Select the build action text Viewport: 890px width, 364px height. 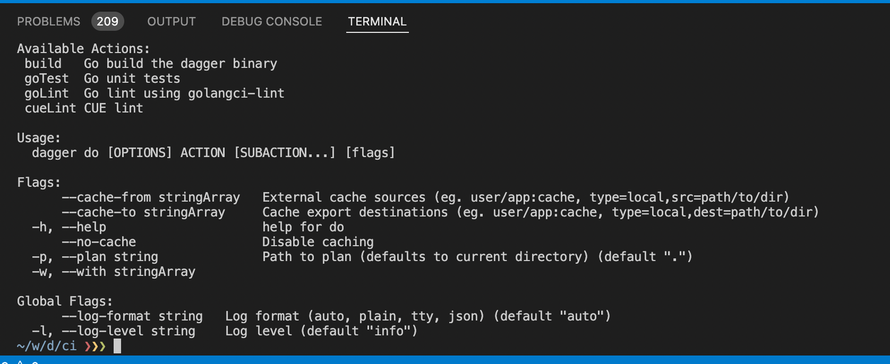(44, 63)
